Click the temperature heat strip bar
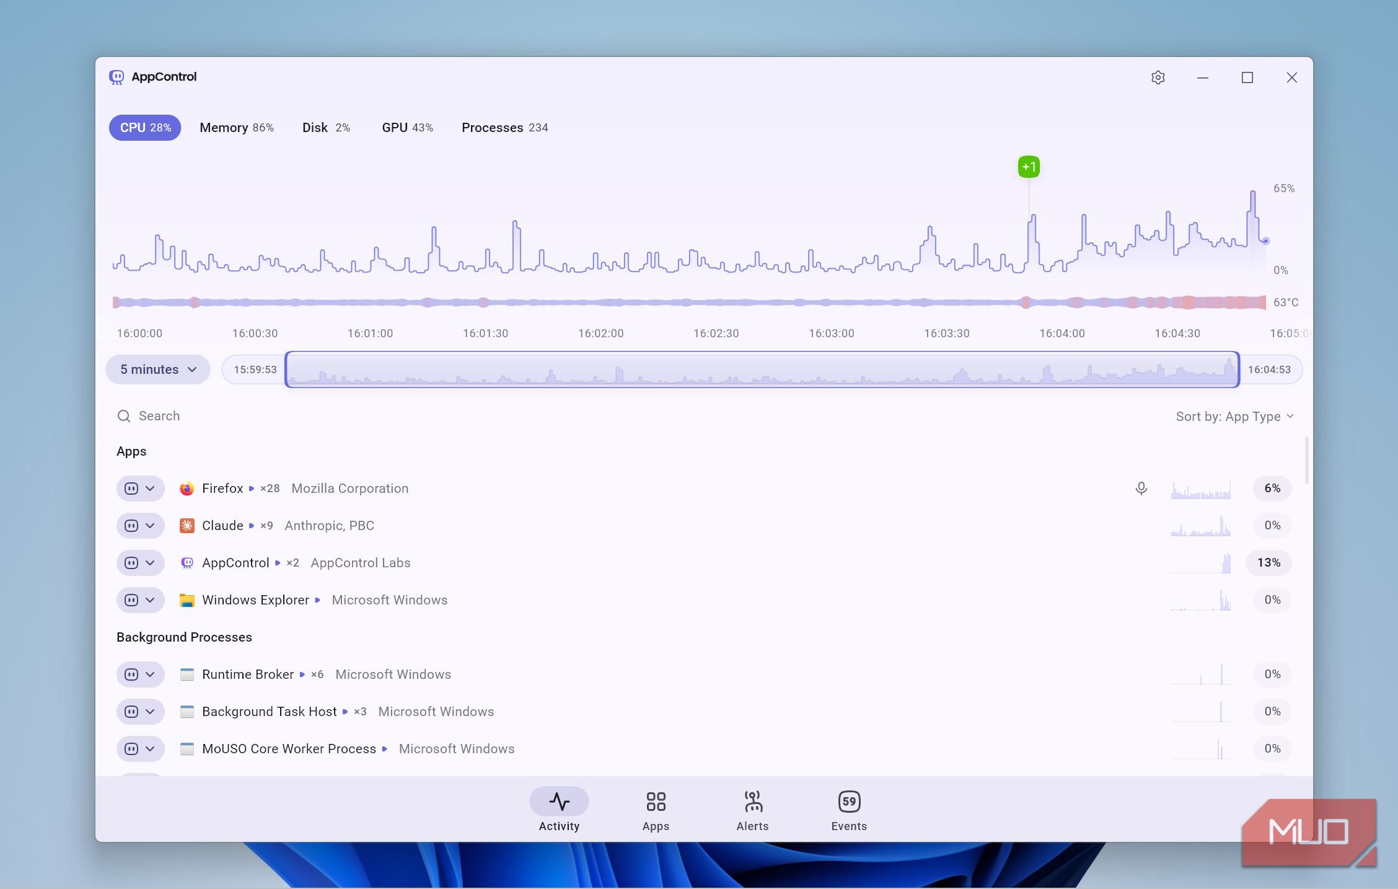The width and height of the screenshot is (1398, 889). [689, 303]
